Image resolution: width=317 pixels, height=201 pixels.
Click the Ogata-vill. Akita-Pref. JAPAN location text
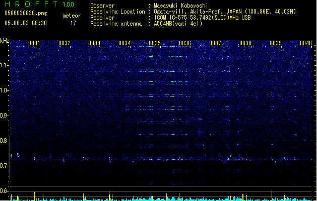tap(225, 12)
